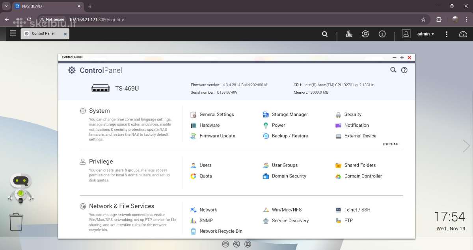Open Backup / Restore

coord(285,136)
